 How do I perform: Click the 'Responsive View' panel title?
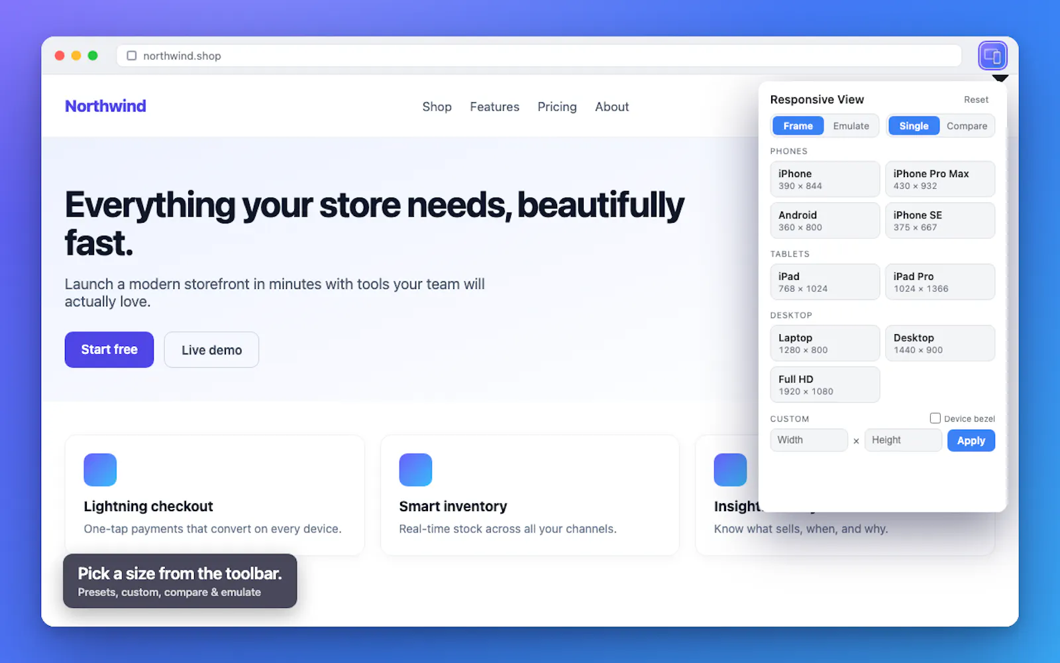coord(817,99)
